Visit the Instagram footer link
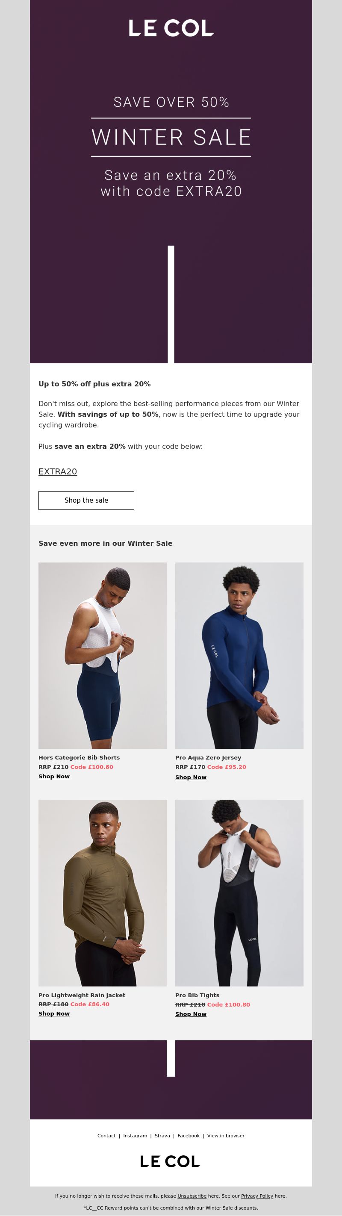Screen dimensions: 342x1216 [x=135, y=1136]
